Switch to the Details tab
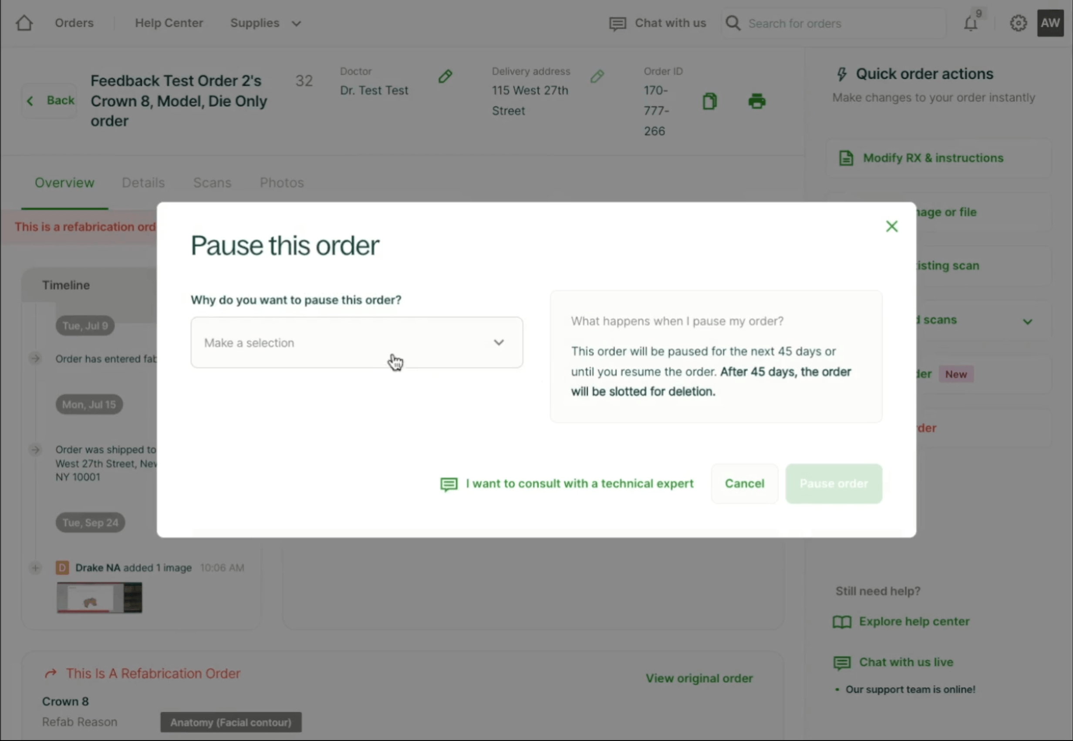Image resolution: width=1073 pixels, height=741 pixels. tap(143, 183)
